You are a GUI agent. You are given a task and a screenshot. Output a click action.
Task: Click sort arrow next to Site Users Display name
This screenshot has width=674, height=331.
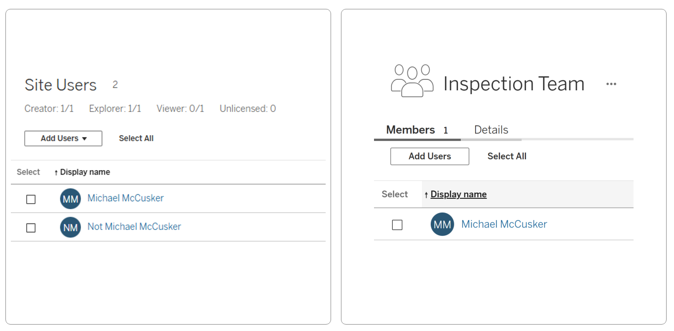click(56, 173)
